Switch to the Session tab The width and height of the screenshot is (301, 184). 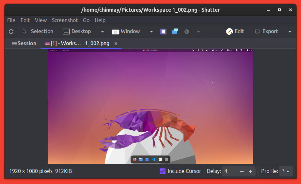(x=24, y=43)
